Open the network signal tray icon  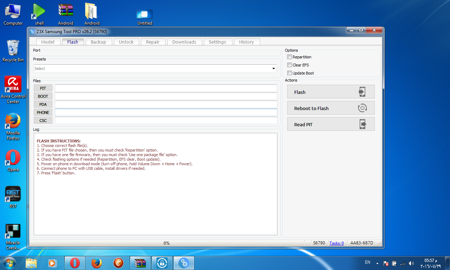coord(403,263)
